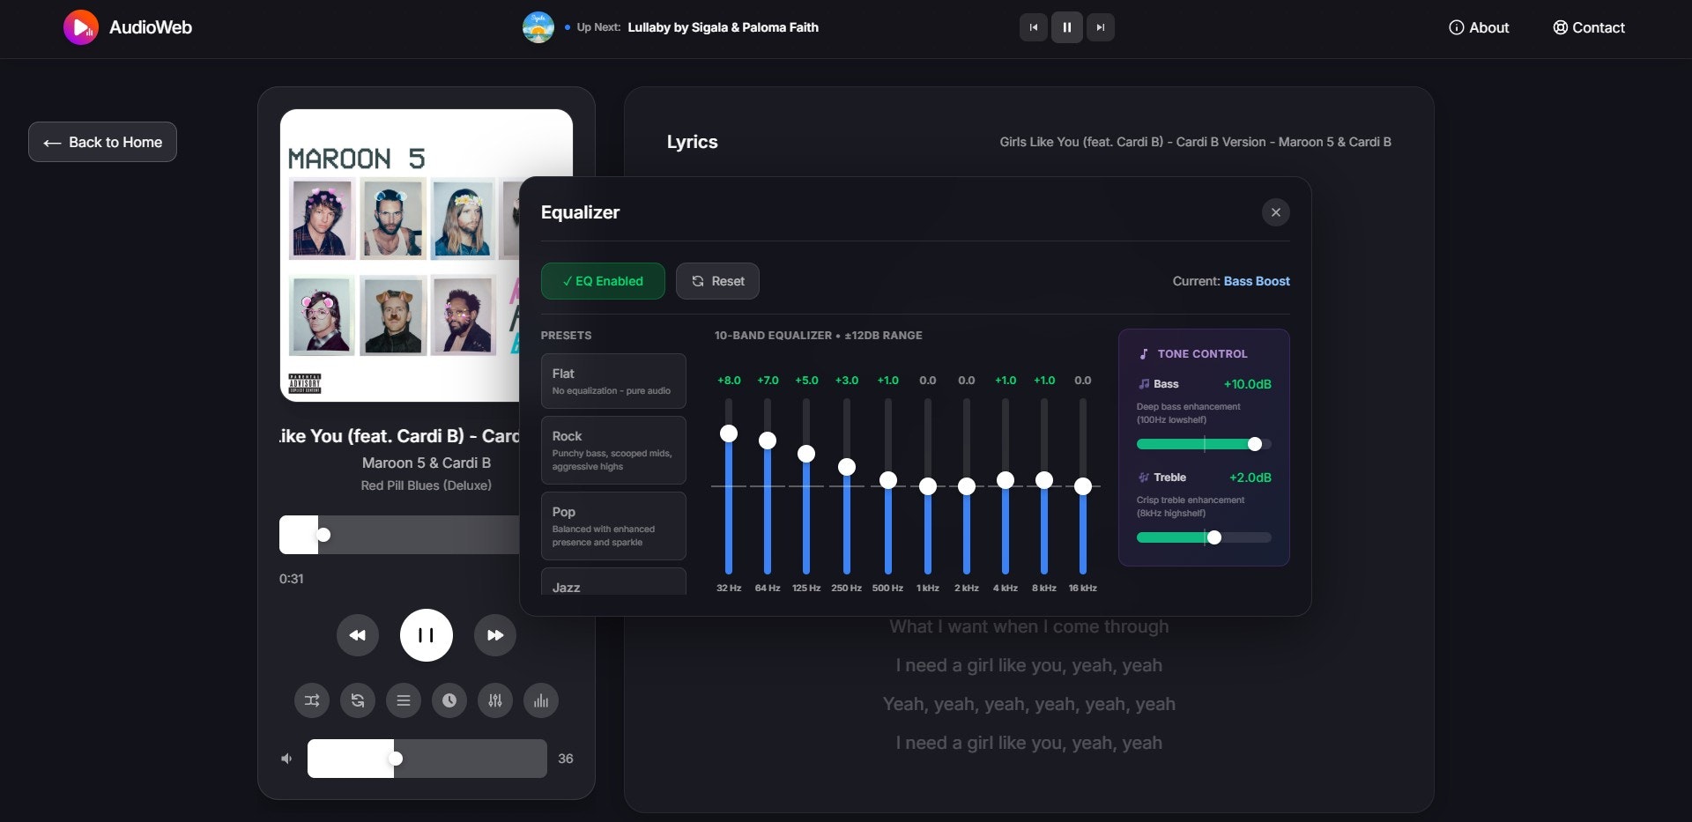Select the Jazz equalizer preset

pos(612,584)
